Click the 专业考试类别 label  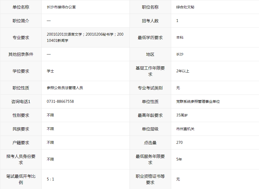(150, 88)
